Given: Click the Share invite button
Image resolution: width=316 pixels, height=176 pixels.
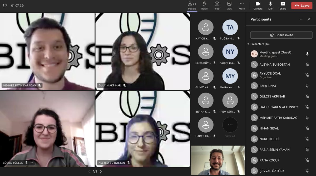Looking at the screenshot, I should click(x=281, y=35).
